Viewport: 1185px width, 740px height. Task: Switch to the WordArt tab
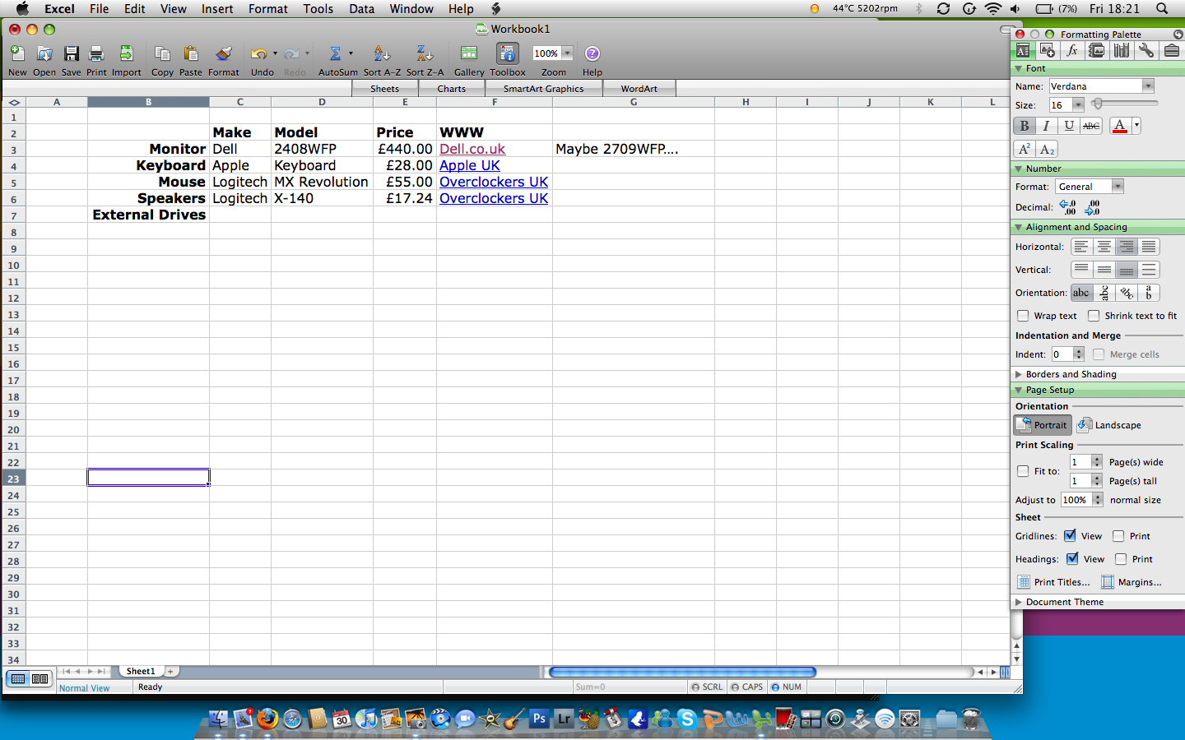[639, 89]
